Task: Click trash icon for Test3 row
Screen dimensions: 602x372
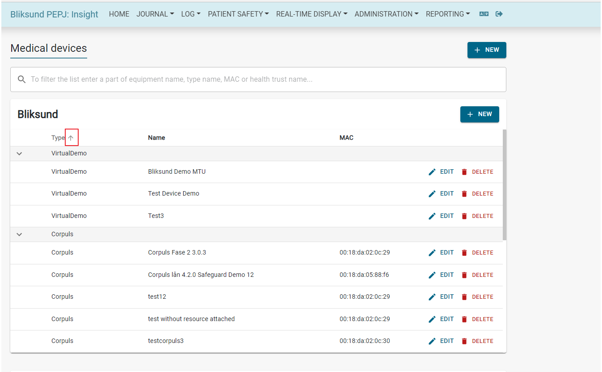Action: 464,216
